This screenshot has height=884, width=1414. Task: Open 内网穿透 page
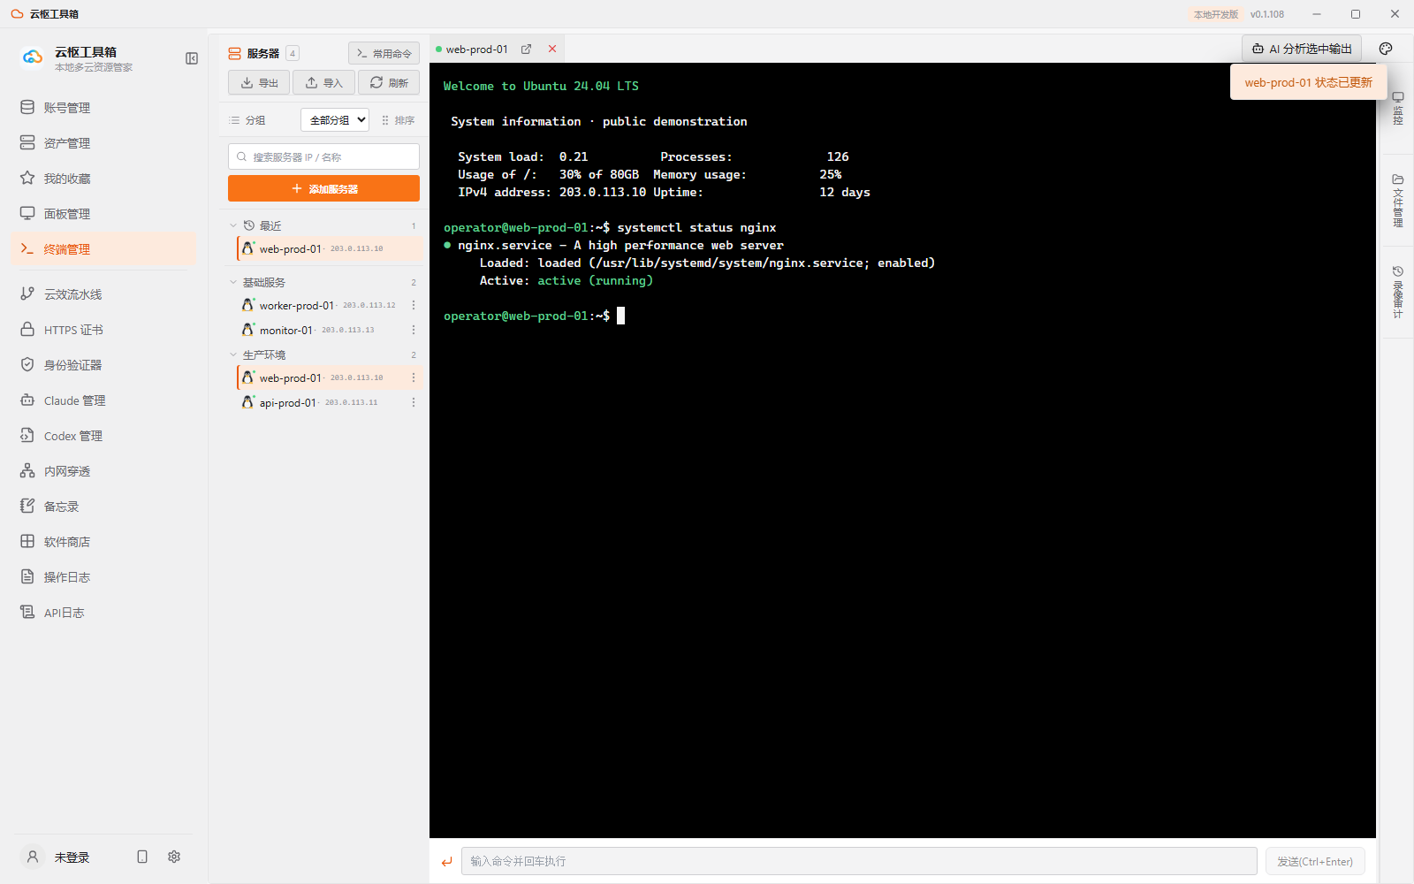[x=103, y=471]
